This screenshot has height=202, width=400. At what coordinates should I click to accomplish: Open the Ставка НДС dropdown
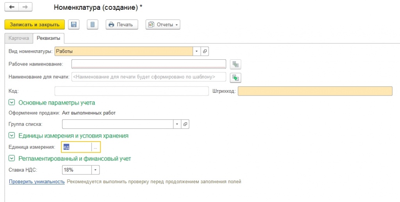[96, 170]
